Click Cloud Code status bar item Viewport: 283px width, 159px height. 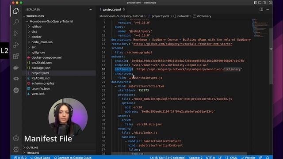pos(40,158)
